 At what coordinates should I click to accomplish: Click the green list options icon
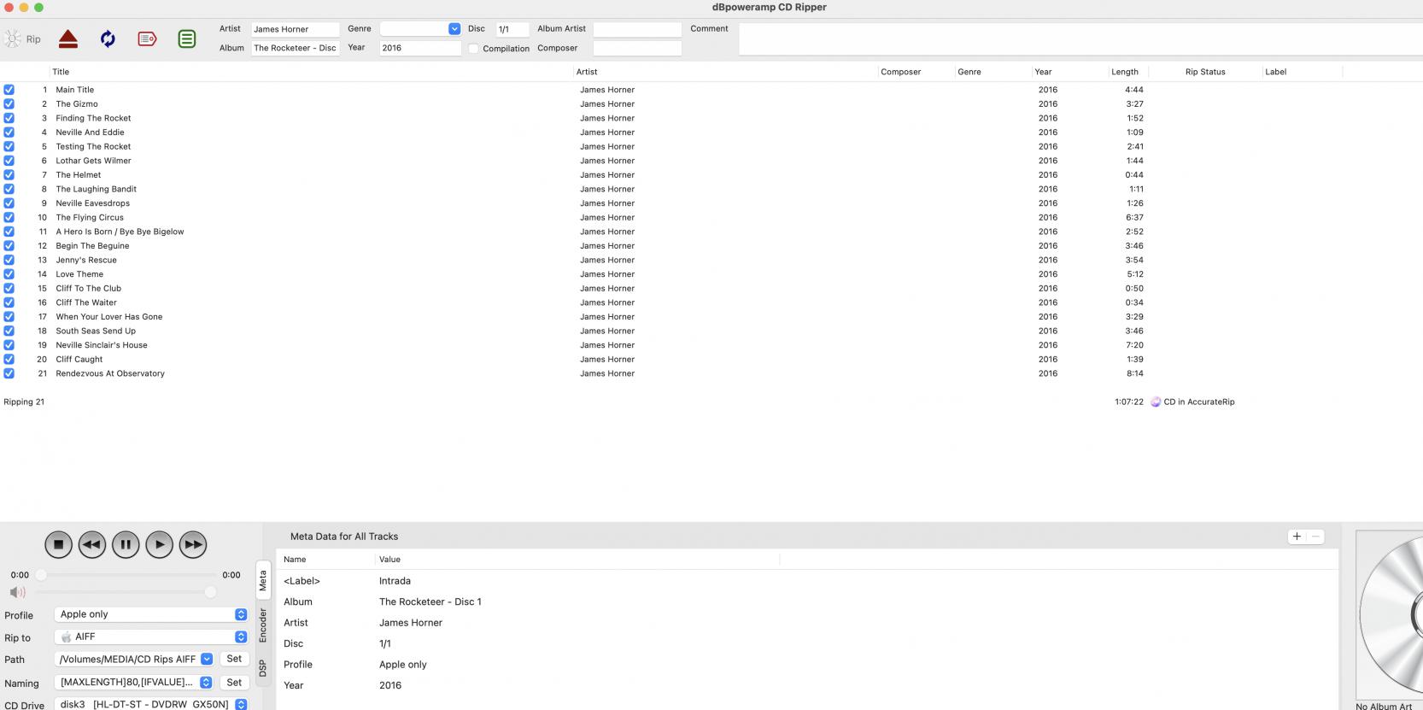tap(187, 39)
